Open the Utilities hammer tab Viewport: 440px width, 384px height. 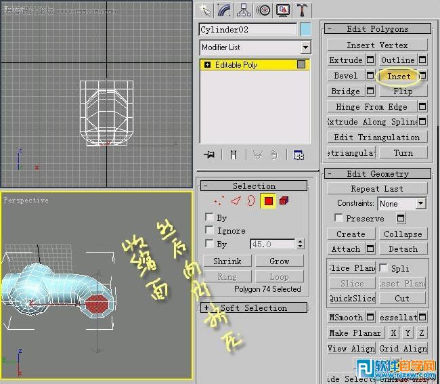(x=302, y=10)
